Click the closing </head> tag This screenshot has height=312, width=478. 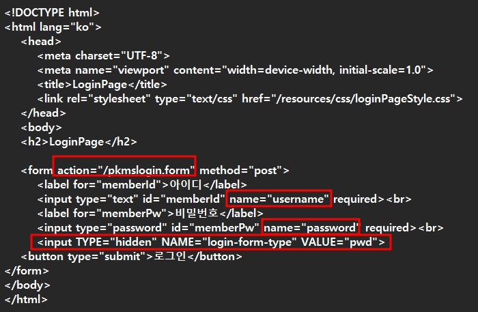tap(43, 113)
